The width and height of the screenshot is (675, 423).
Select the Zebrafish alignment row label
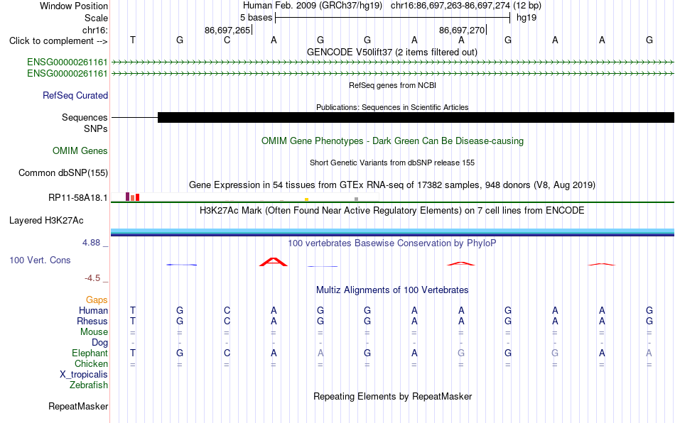pyautogui.click(x=89, y=385)
